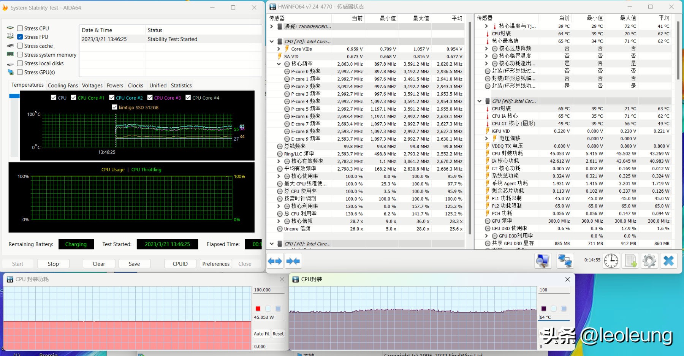Start logging with the document-plus icon

[x=631, y=261]
